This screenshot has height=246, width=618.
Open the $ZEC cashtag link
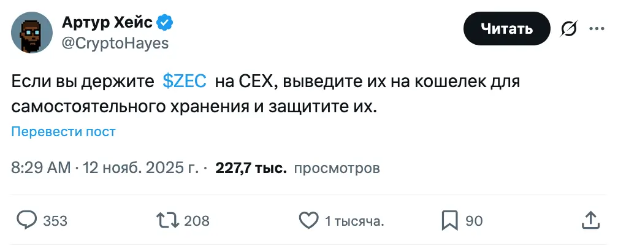tap(184, 82)
